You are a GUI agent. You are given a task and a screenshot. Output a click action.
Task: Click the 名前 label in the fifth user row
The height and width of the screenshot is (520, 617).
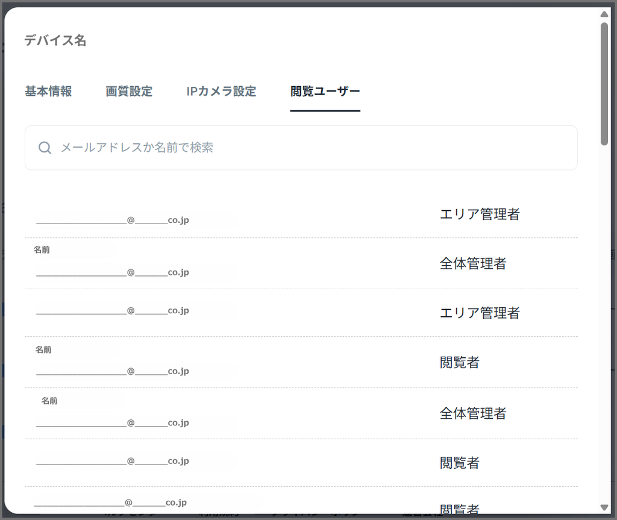coord(49,401)
